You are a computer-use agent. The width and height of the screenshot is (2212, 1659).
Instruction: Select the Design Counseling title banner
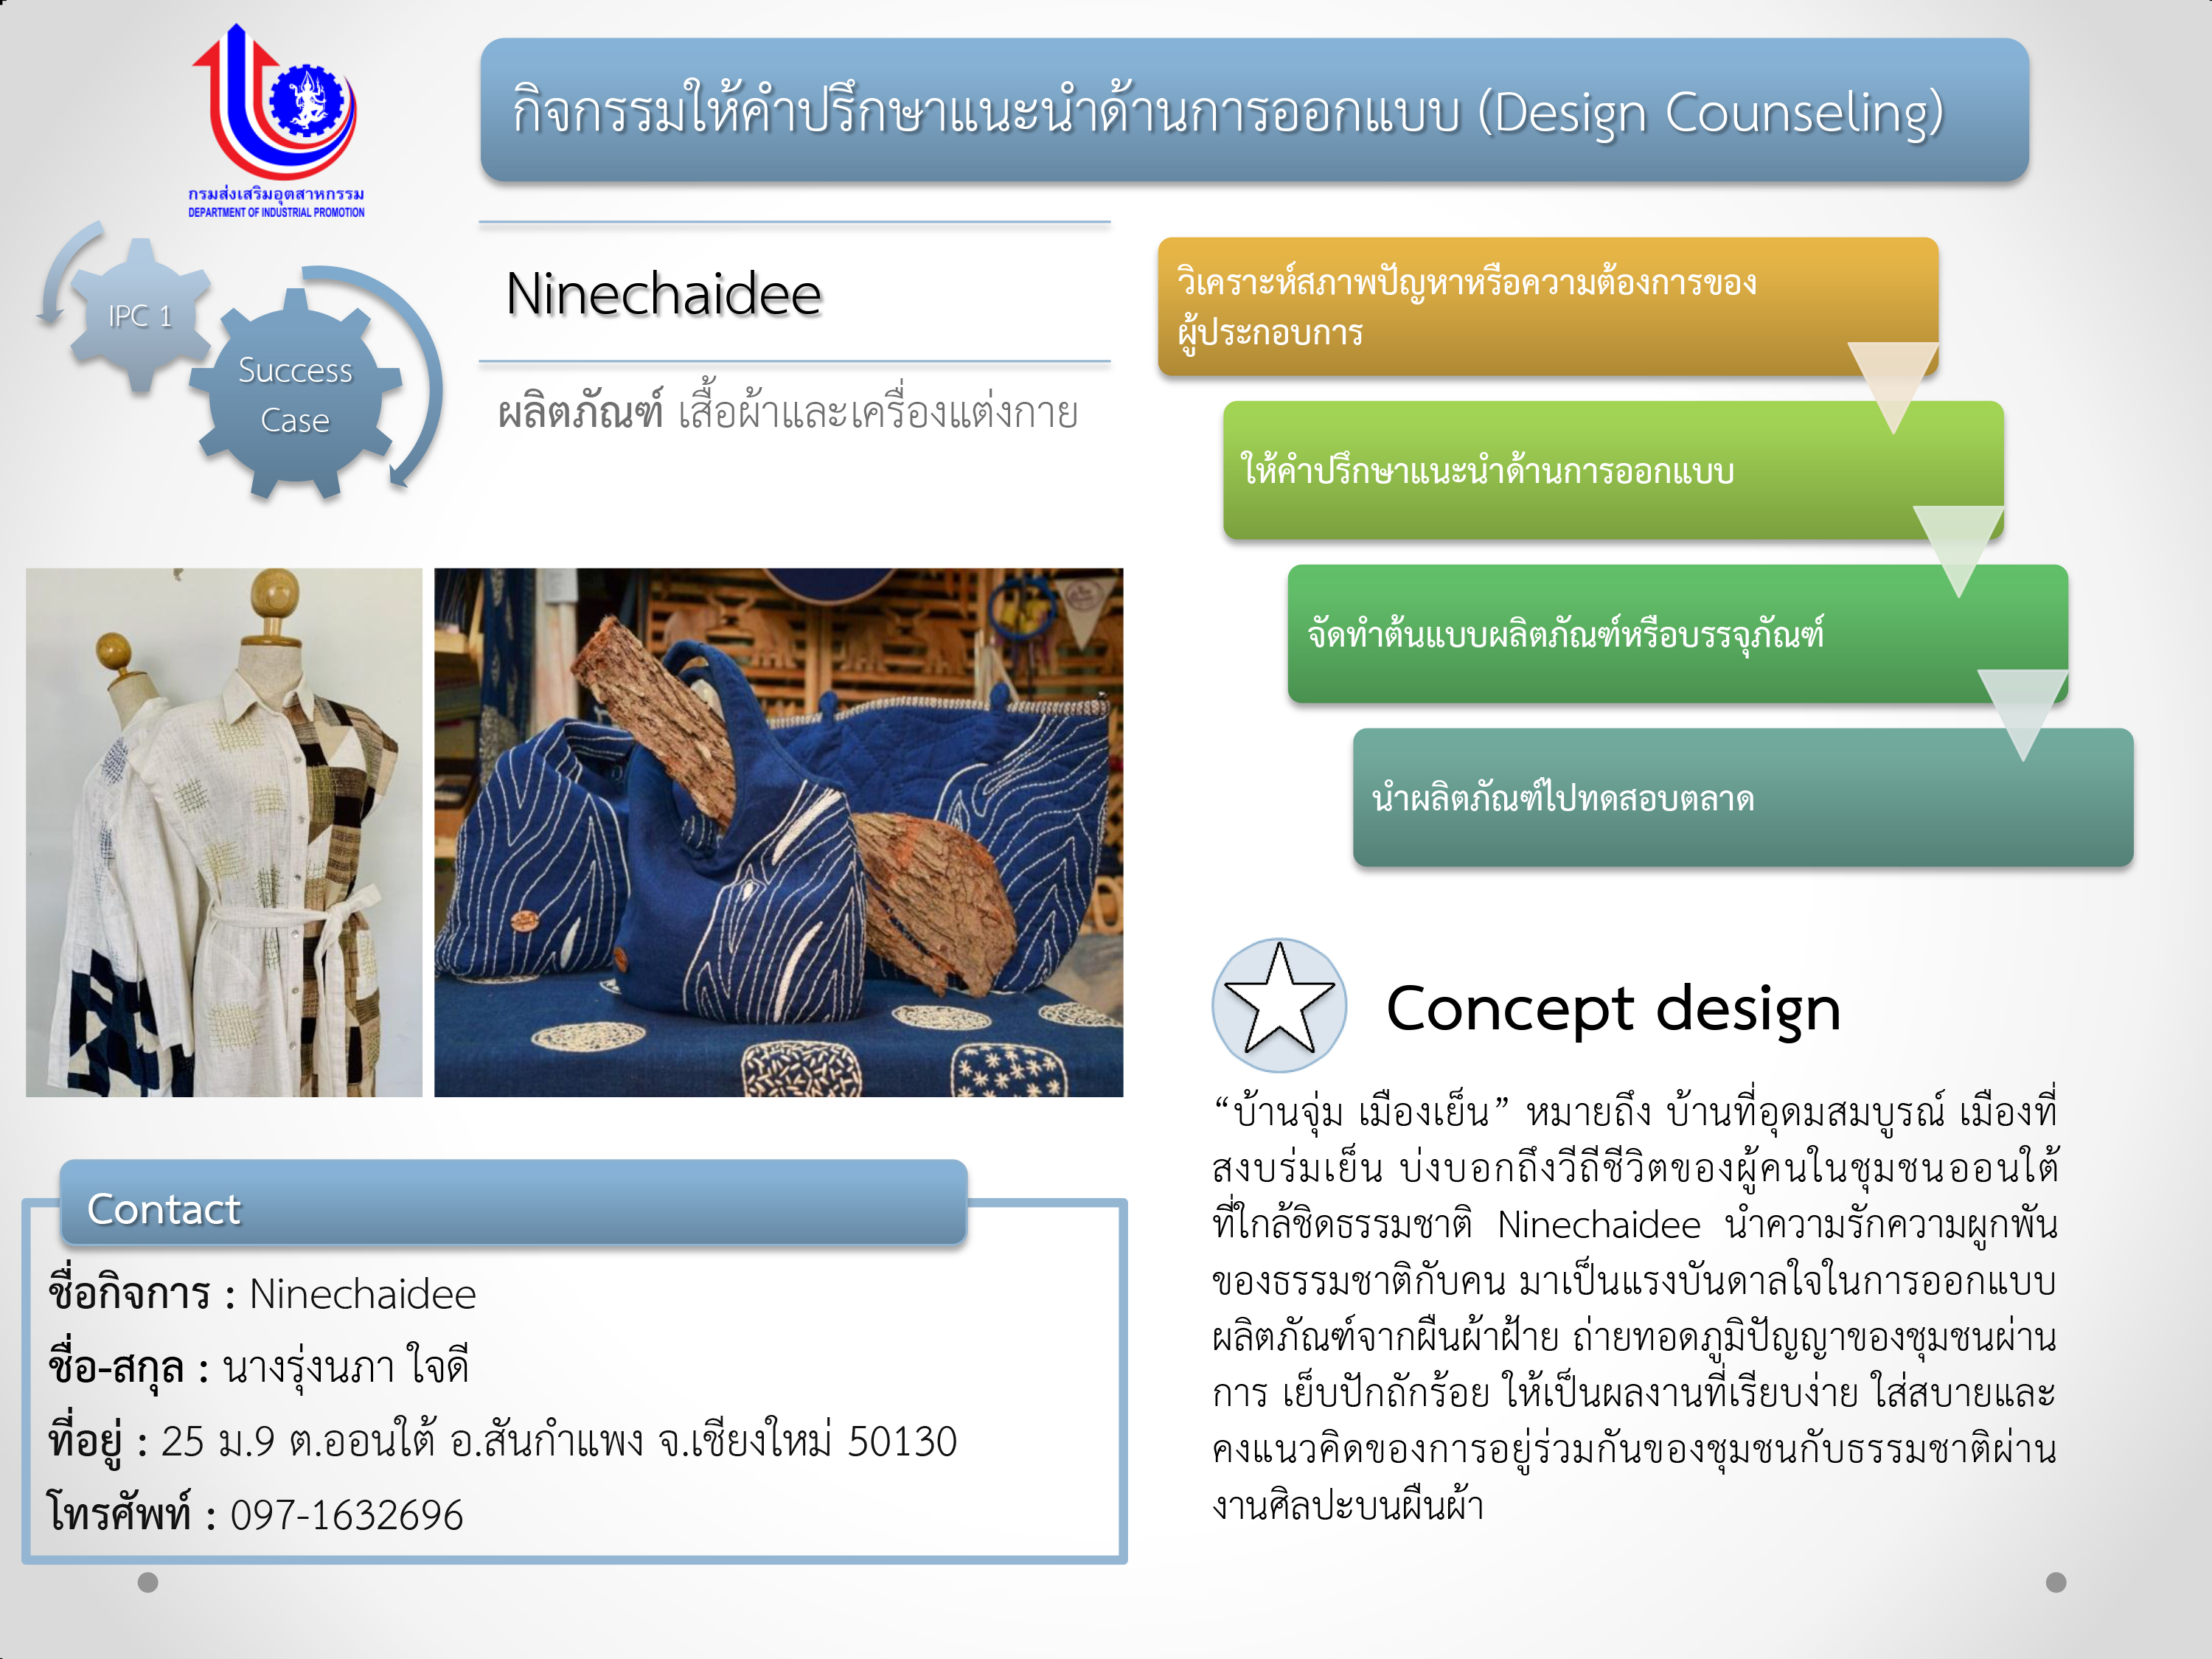pyautogui.click(x=1254, y=110)
